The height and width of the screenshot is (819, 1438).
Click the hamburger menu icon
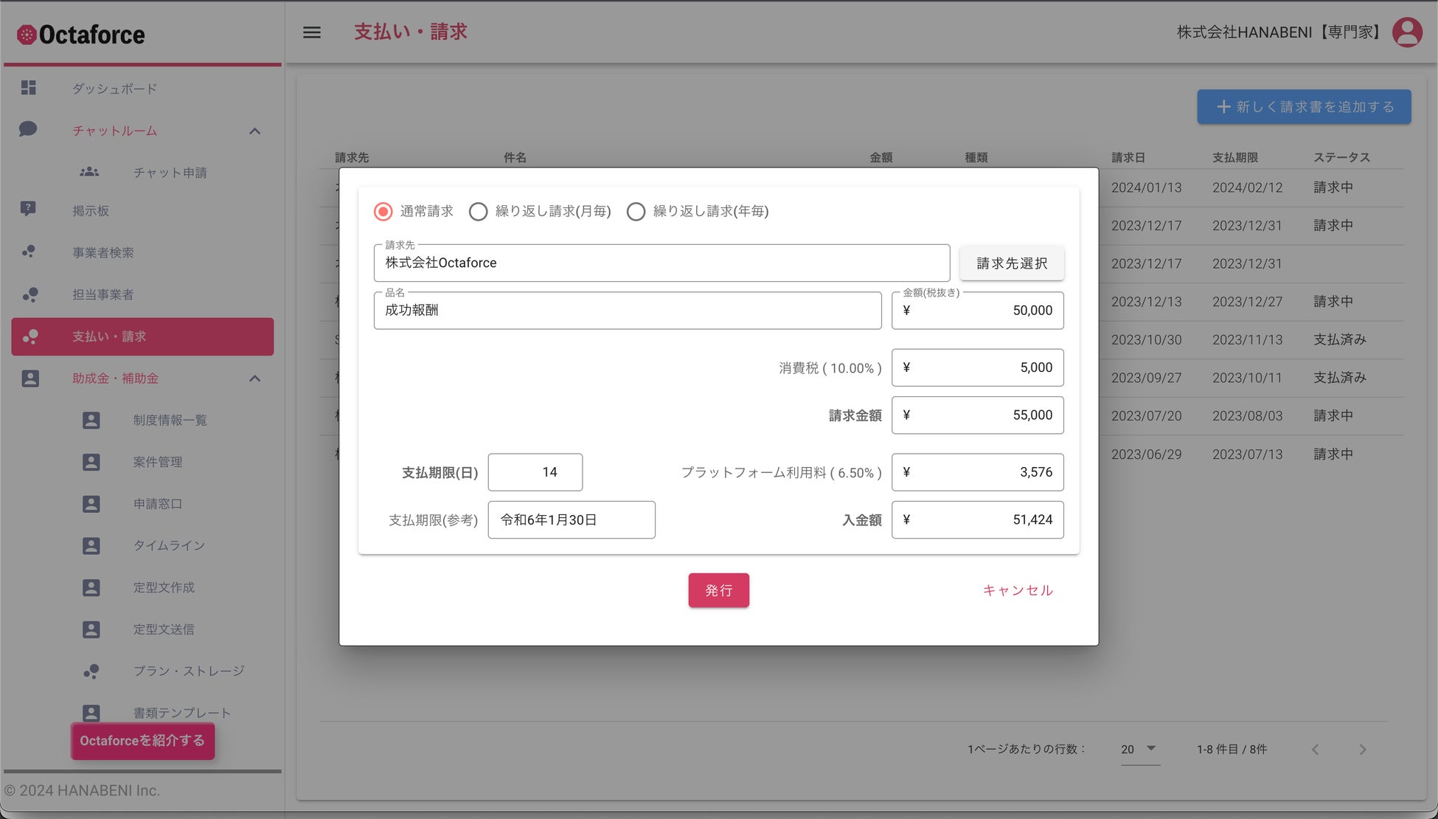pos(311,32)
